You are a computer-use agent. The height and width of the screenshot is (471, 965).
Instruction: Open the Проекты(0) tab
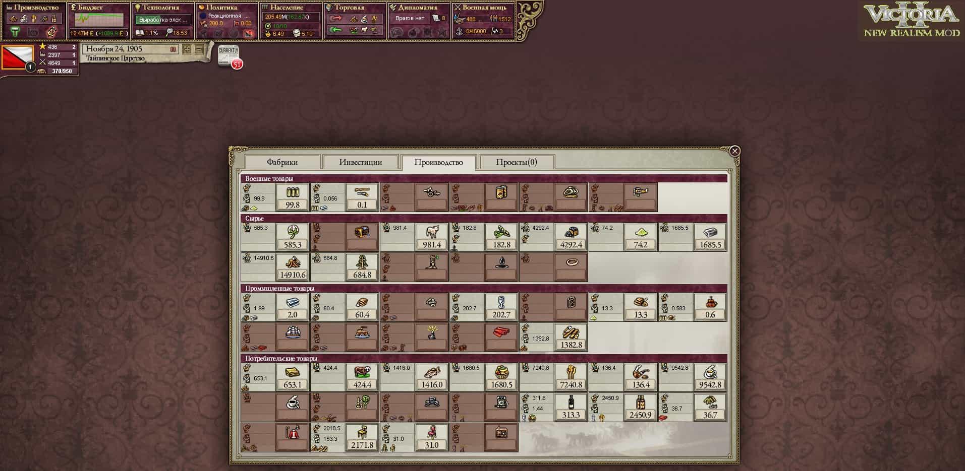(517, 162)
